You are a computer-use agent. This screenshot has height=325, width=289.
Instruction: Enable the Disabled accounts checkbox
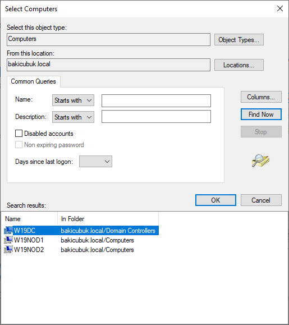pos(19,133)
